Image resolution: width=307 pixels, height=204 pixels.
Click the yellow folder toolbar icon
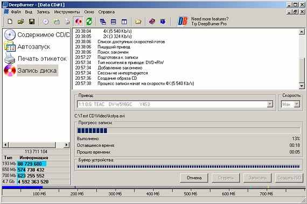[138, 22]
